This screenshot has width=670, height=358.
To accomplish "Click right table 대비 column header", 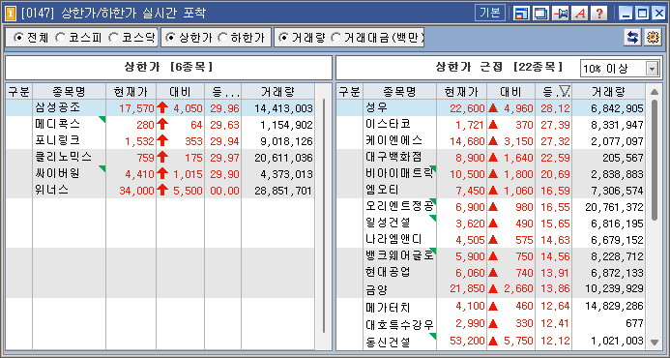I will coord(510,92).
